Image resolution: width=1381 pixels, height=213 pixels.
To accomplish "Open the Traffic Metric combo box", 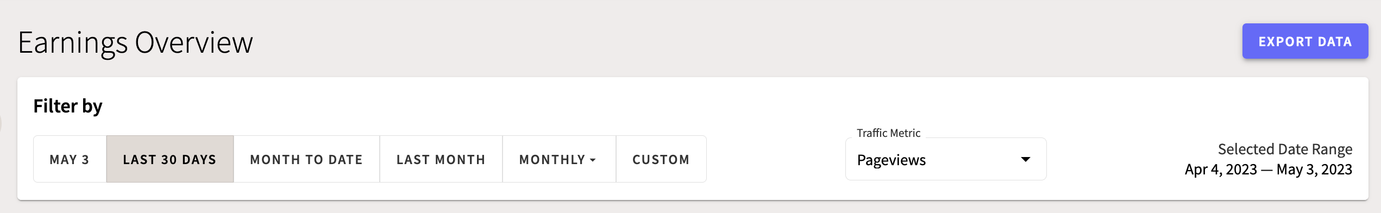I will coord(946,159).
